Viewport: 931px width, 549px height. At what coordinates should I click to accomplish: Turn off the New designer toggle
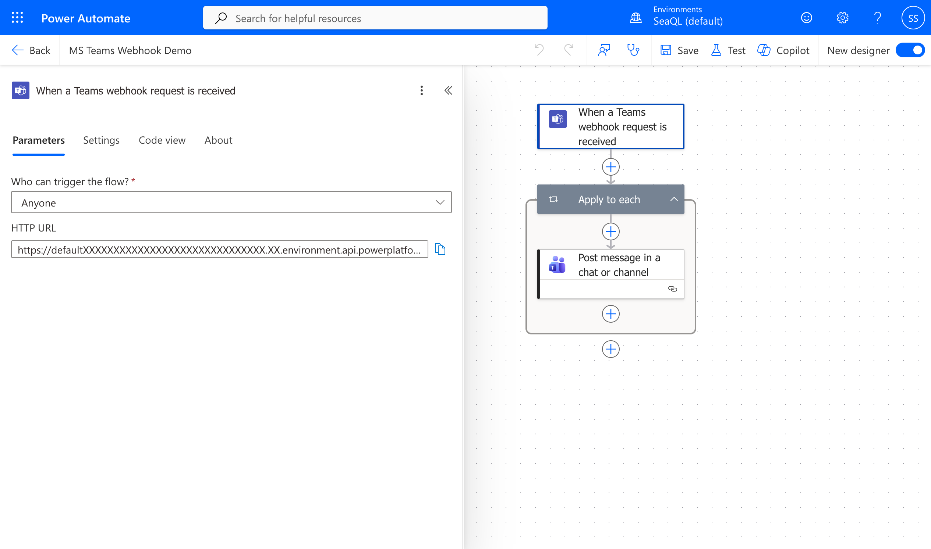910,50
